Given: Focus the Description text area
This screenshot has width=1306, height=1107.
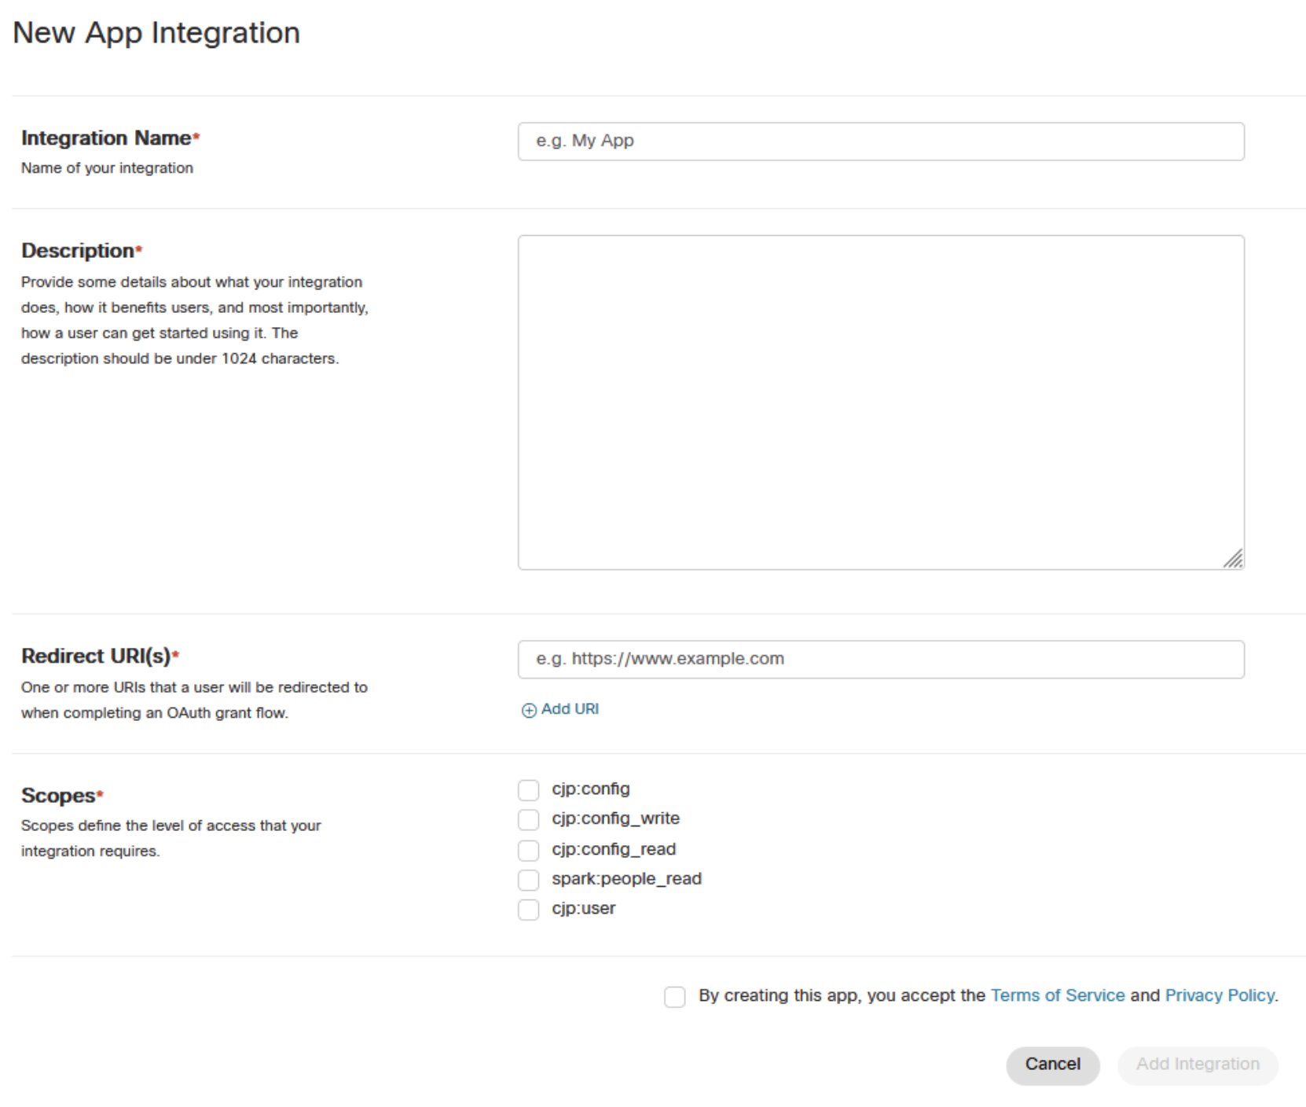Looking at the screenshot, I should pos(881,403).
